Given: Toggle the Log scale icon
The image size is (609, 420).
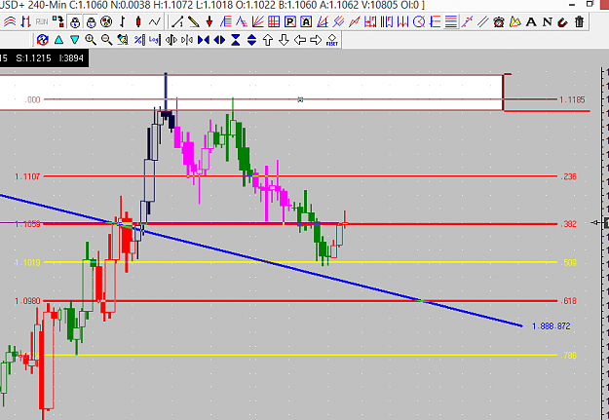Looking at the screenshot, I should coord(154,40).
